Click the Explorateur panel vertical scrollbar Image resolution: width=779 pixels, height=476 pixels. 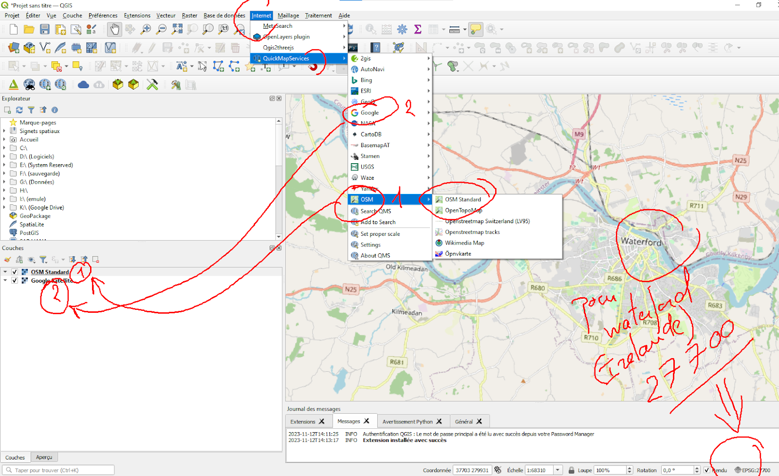click(278, 179)
